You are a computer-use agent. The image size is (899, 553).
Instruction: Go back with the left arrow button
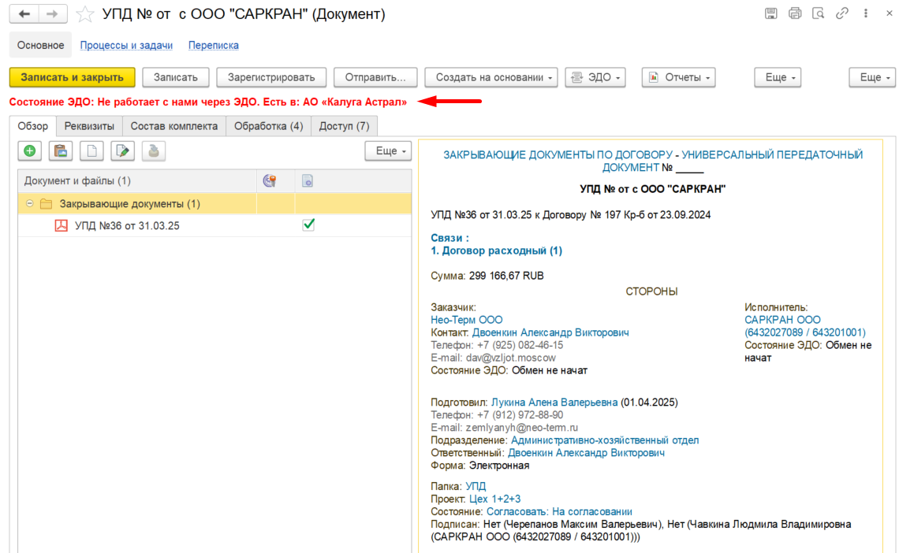coord(24,13)
